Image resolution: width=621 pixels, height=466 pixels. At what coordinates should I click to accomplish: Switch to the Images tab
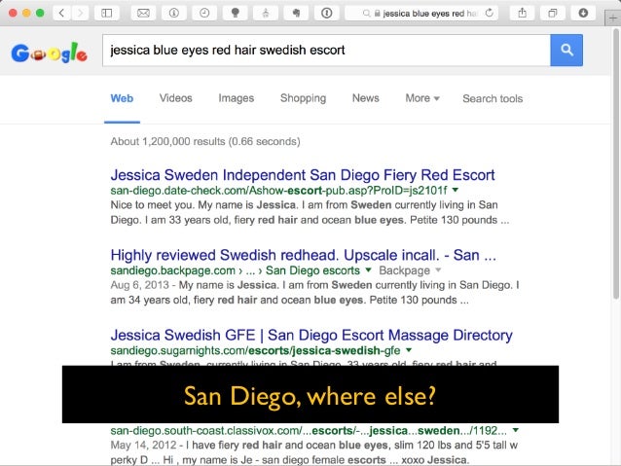(237, 98)
